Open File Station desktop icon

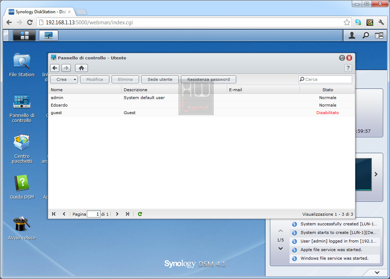22,65
